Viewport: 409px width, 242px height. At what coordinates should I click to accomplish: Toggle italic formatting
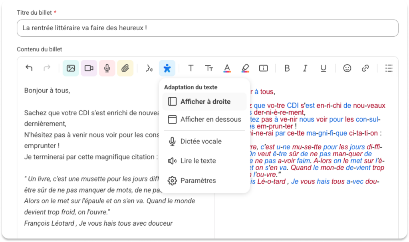pyautogui.click(x=305, y=68)
